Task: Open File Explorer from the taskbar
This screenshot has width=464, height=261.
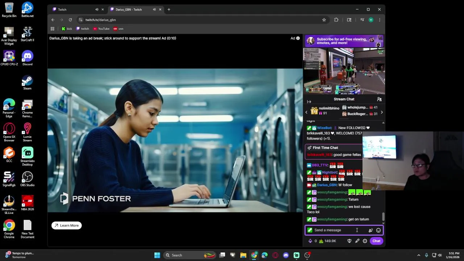Action: [243, 255]
